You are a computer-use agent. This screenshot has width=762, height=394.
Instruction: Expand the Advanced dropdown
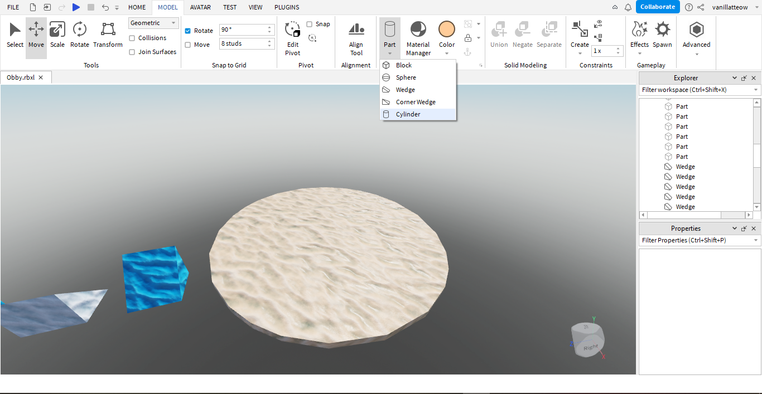[x=696, y=54]
